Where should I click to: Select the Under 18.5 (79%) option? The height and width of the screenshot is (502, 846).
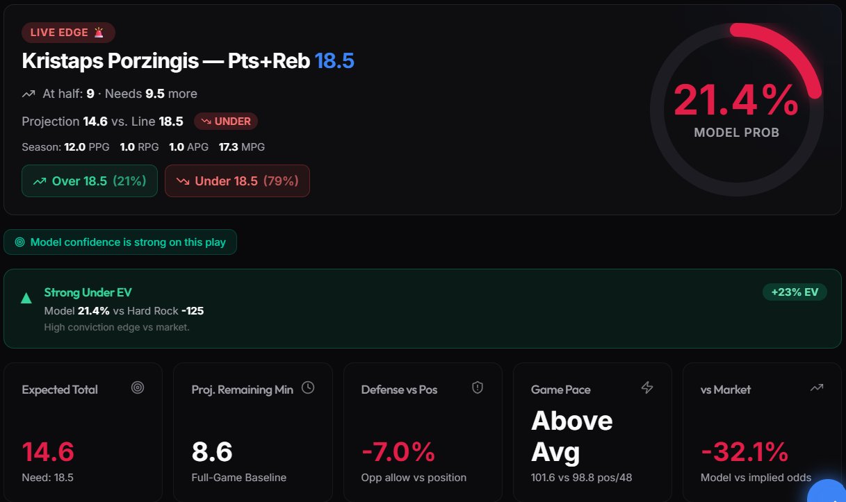(x=237, y=181)
